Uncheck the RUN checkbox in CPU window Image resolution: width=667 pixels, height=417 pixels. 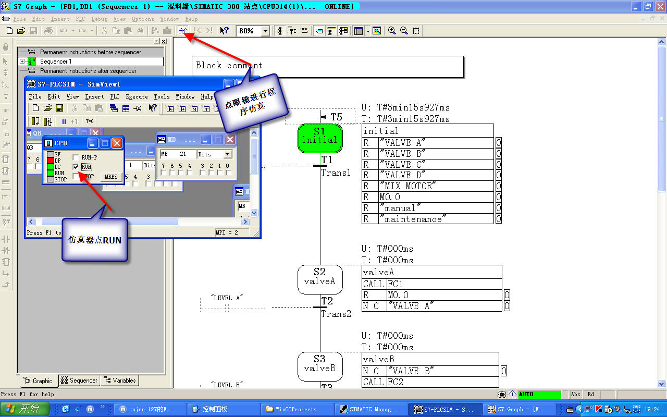coord(76,167)
